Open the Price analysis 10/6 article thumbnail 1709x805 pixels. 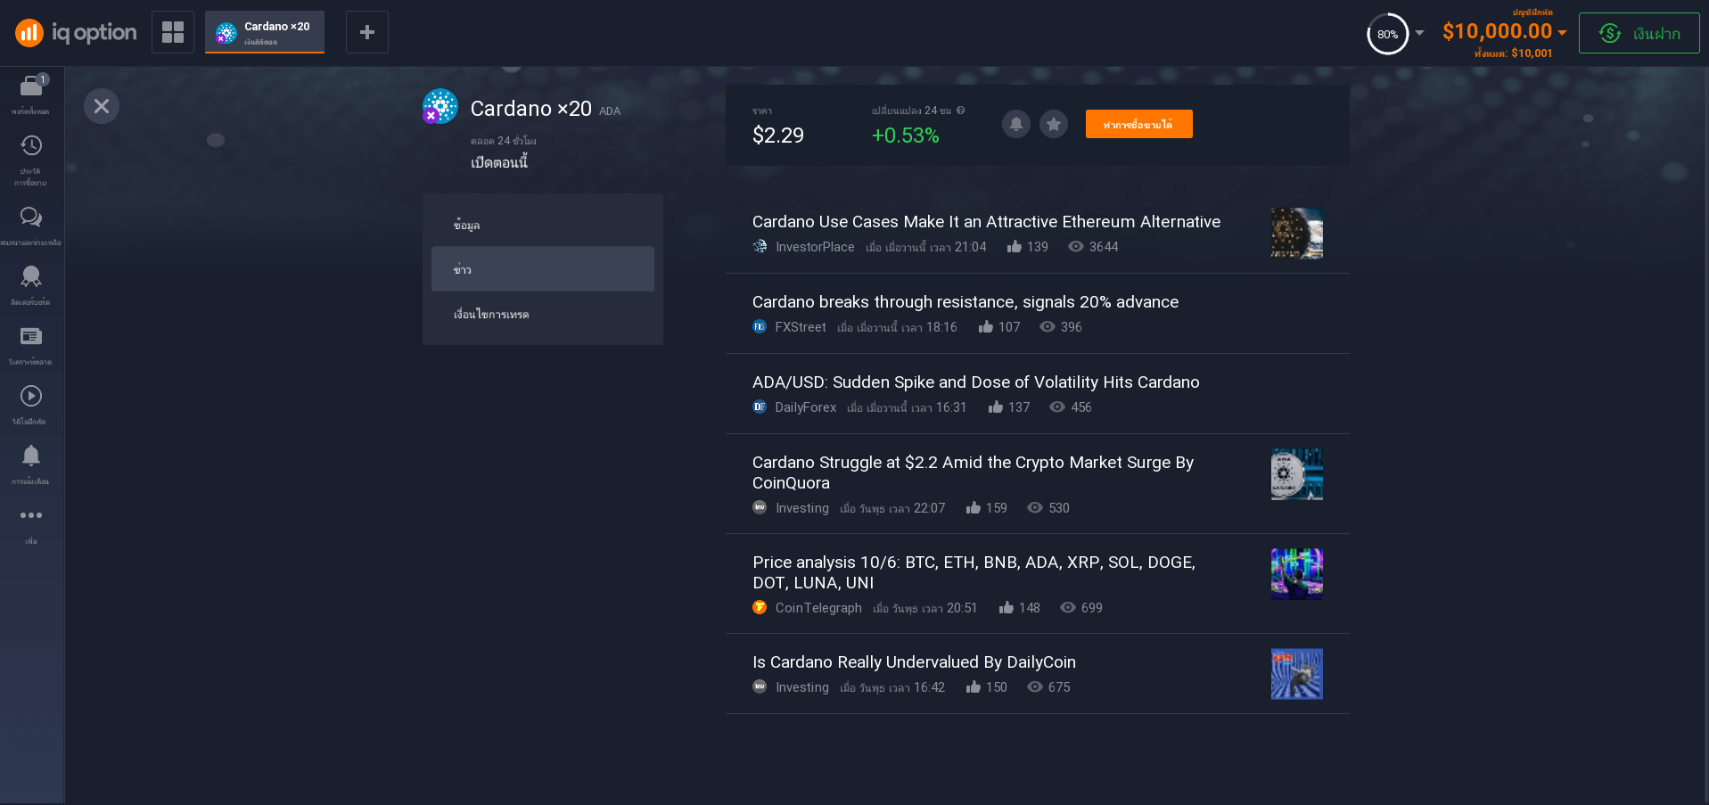[1296, 573]
